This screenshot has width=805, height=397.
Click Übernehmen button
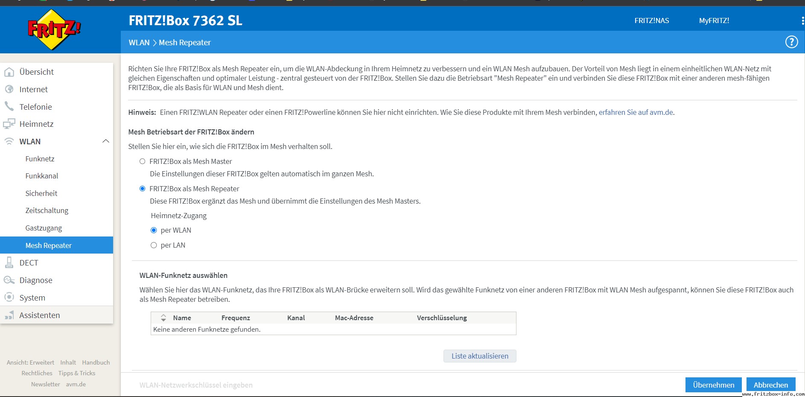714,385
